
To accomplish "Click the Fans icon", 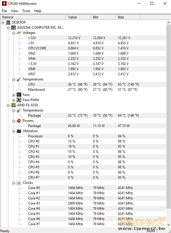I will point(19,95).
